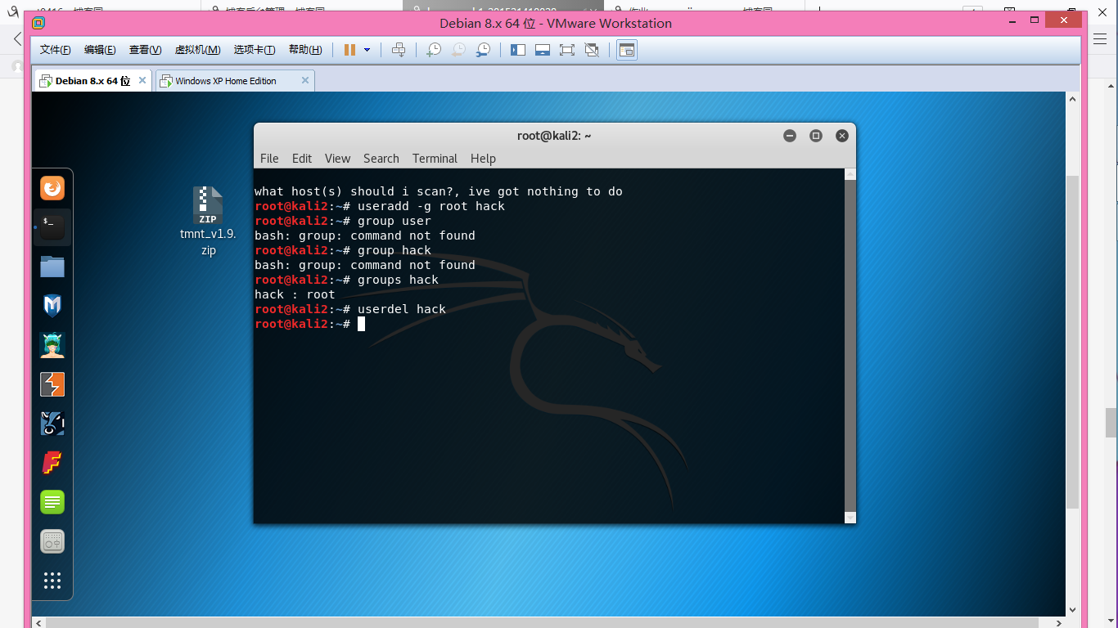Open the snapshot manager icon
Viewport: 1118px width, 628px height.
click(484, 50)
